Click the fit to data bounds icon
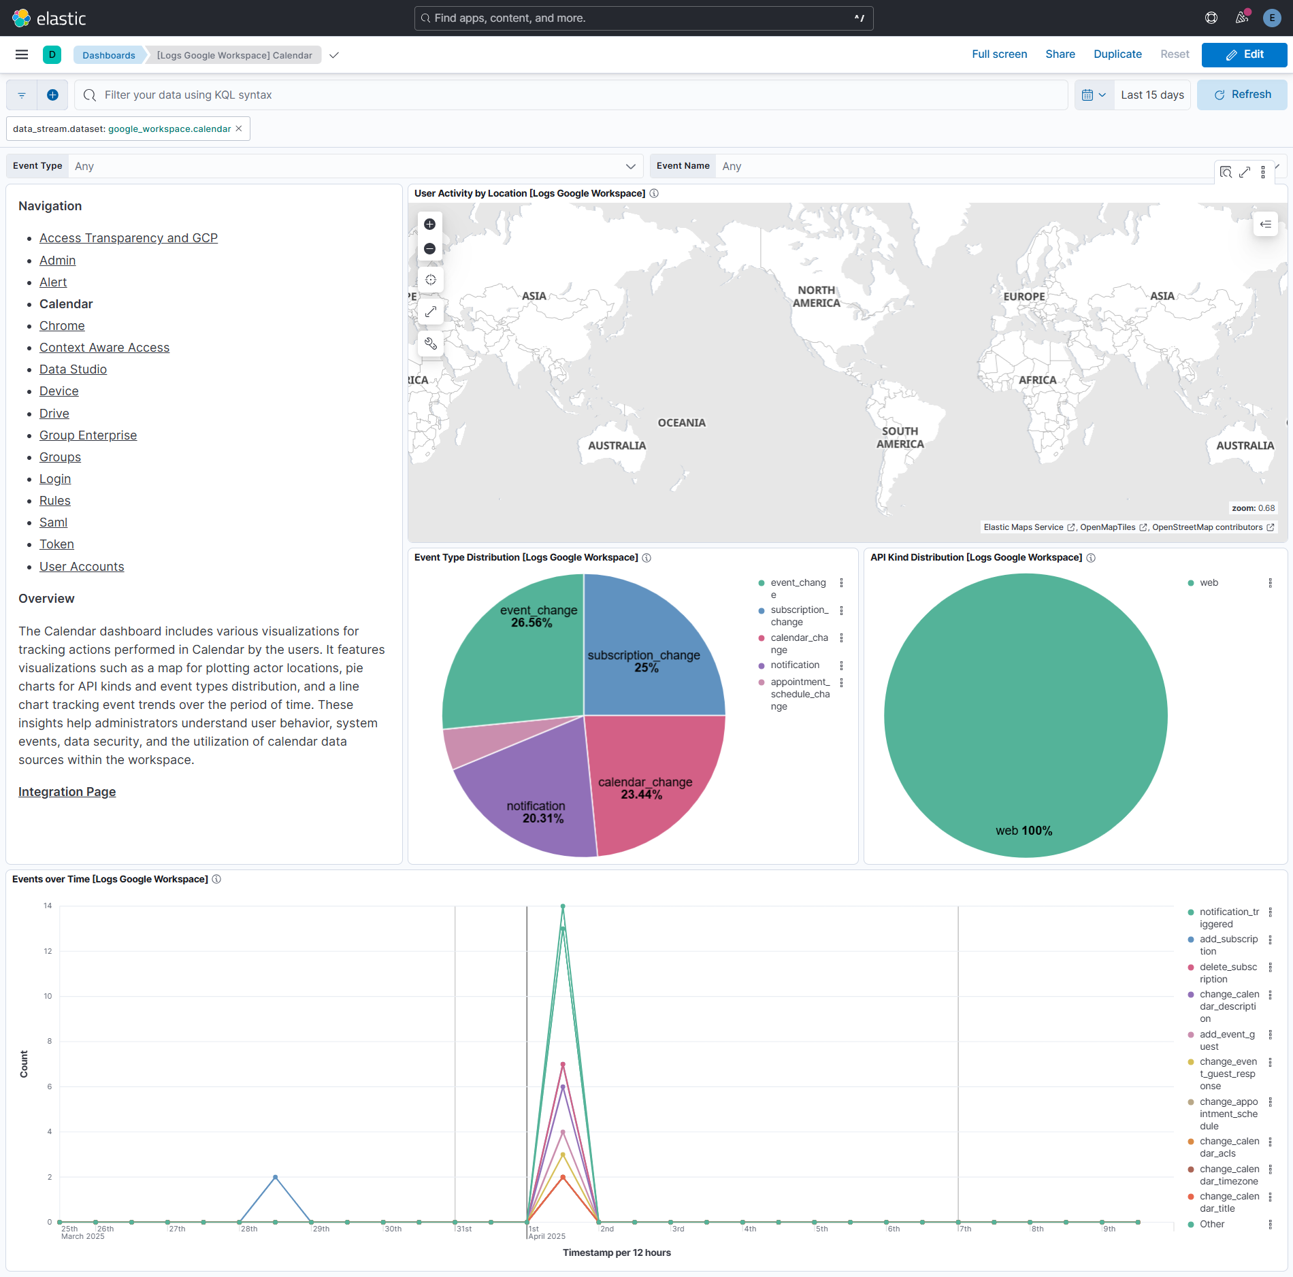The image size is (1293, 1277). 430,280
